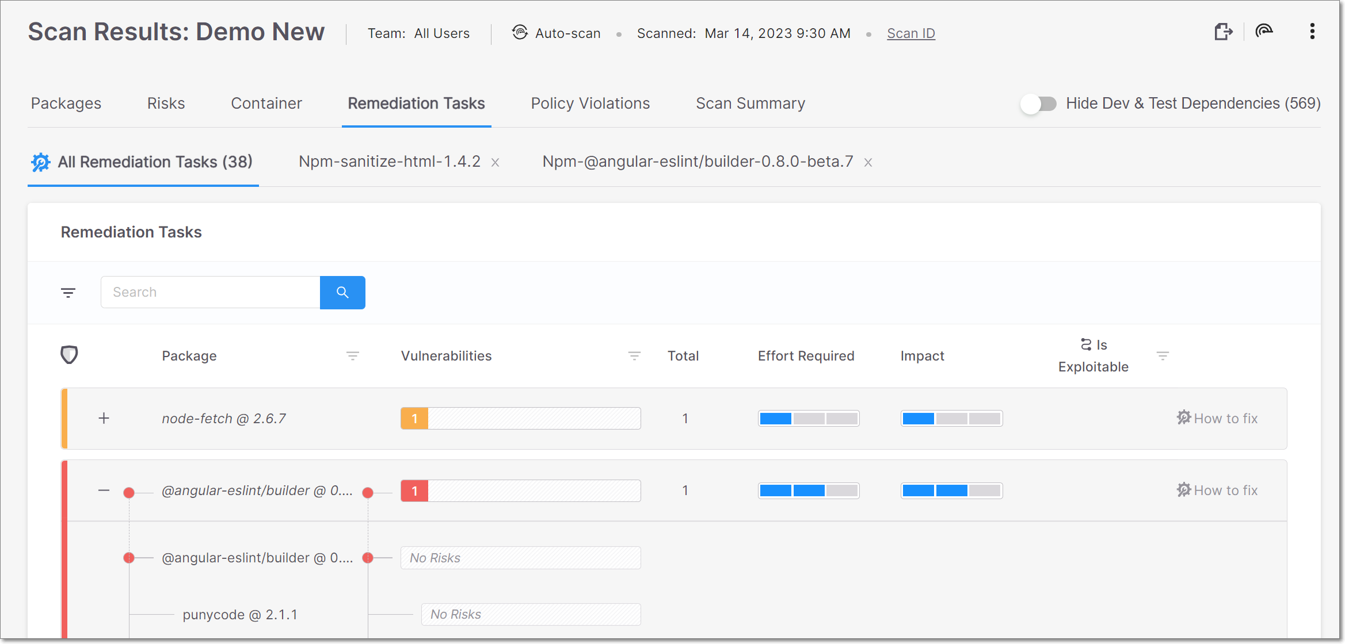Click the magnifier search button
This screenshot has height=644, width=1345.
(x=342, y=292)
